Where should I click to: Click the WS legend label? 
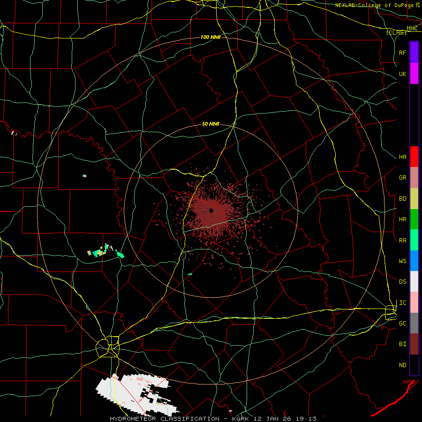[402, 261]
